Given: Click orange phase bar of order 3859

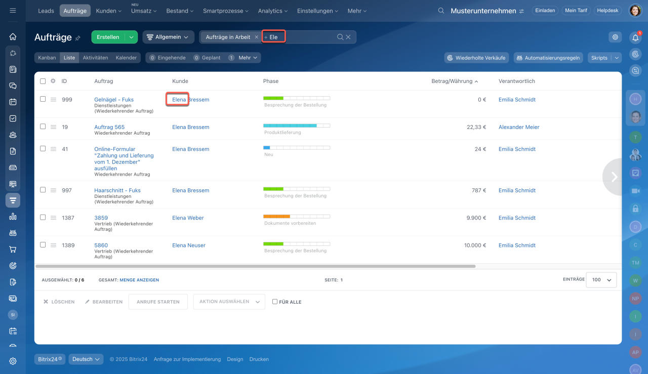Looking at the screenshot, I should [297, 216].
